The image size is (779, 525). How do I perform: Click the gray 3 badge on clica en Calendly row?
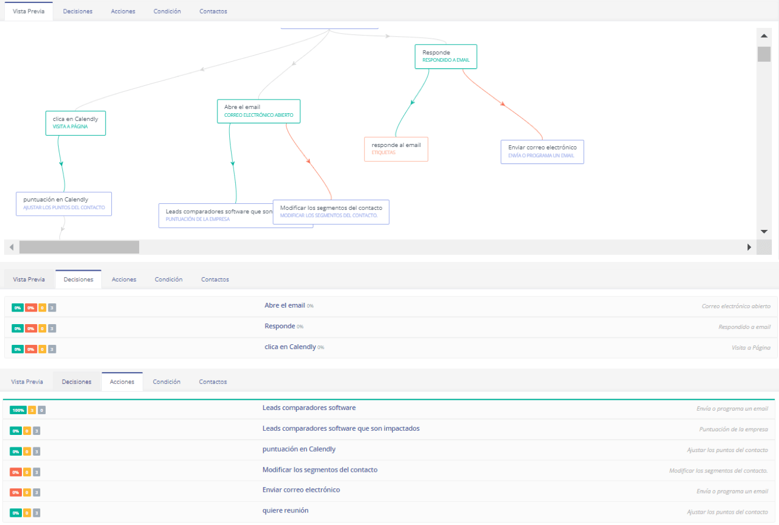52,349
